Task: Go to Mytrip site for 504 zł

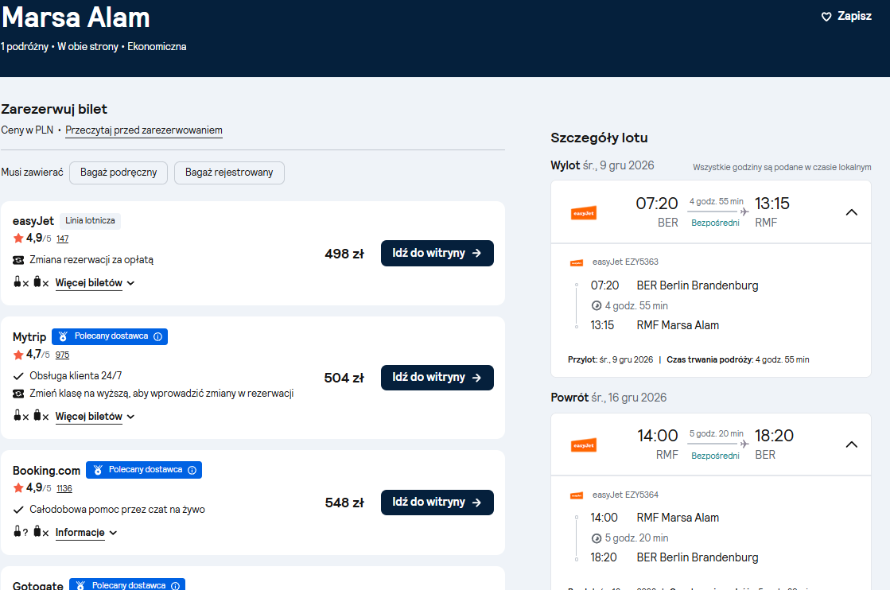Action: point(437,377)
